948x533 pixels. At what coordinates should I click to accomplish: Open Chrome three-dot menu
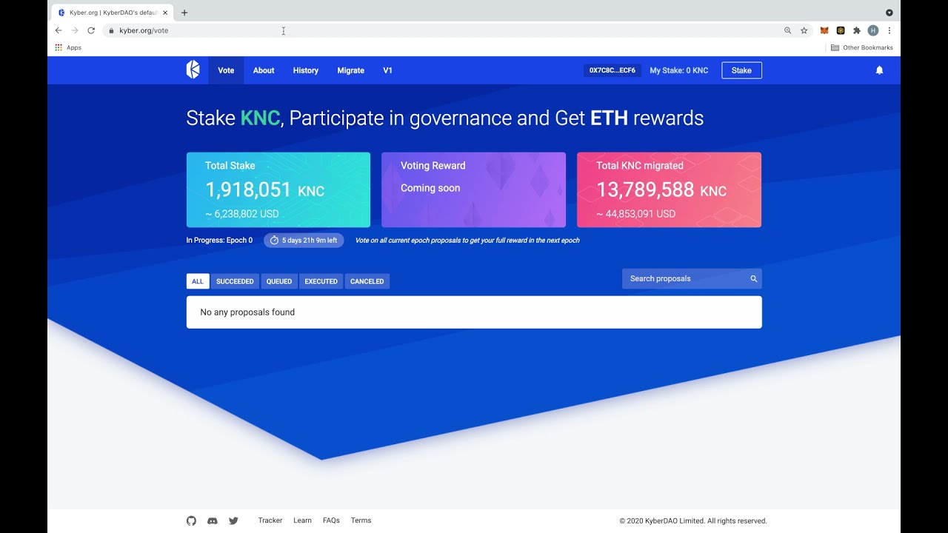(x=889, y=30)
